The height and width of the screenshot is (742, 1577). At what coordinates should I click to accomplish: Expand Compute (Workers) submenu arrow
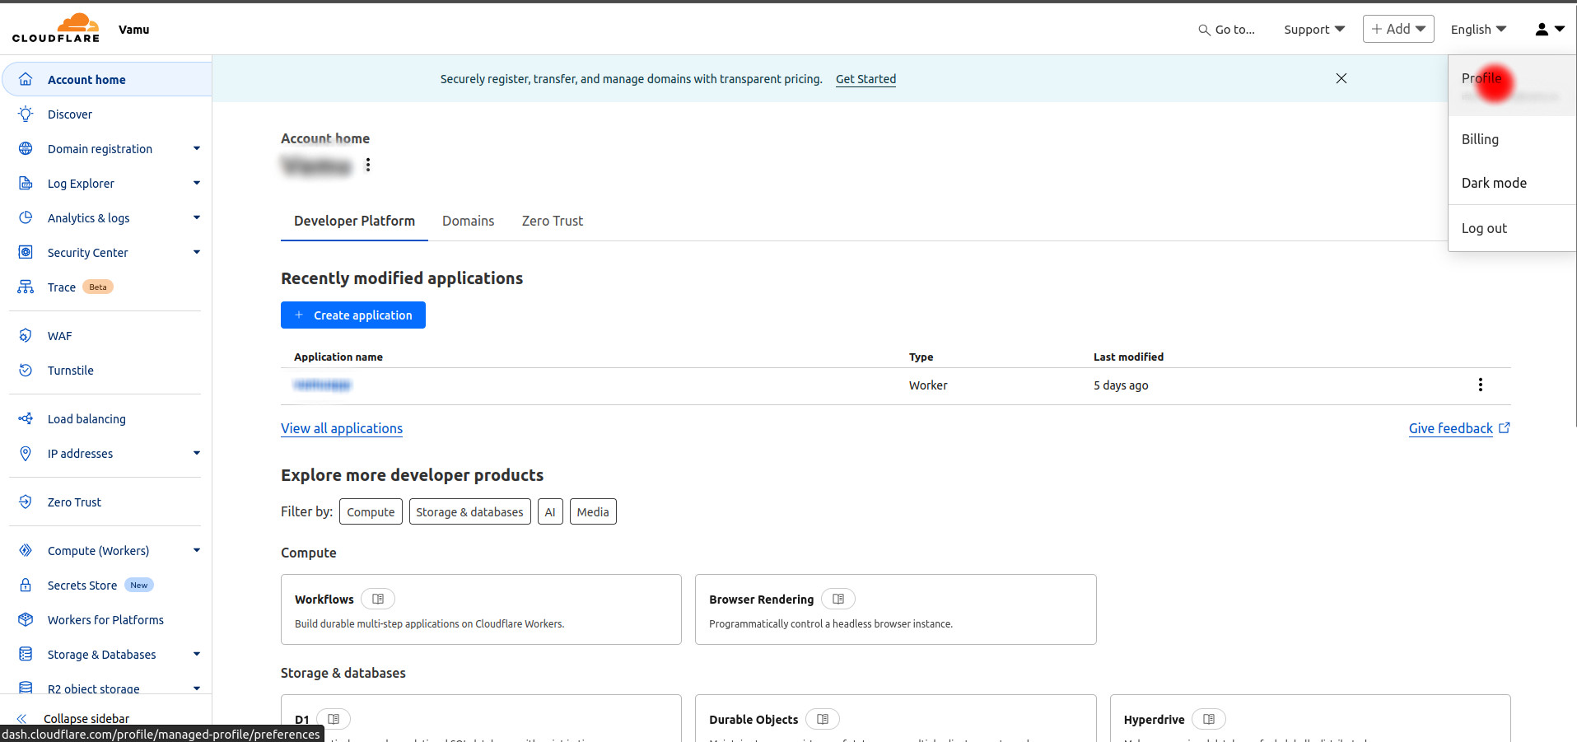[197, 550]
